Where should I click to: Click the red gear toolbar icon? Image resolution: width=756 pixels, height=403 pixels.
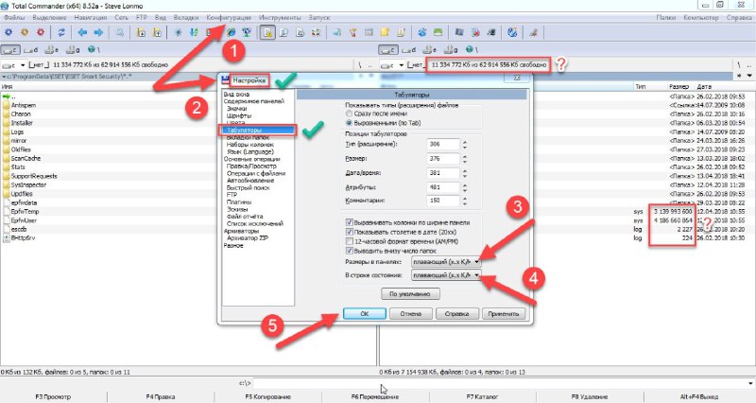point(41,32)
